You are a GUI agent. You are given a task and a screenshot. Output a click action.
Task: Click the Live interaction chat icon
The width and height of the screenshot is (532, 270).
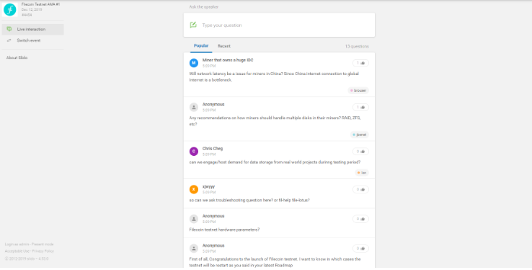(9, 29)
